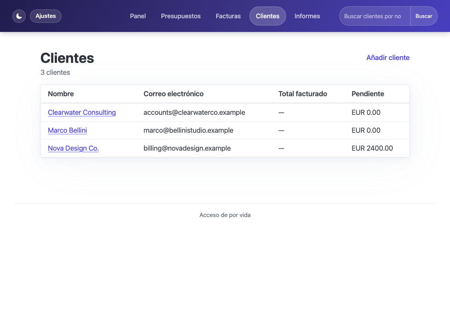
Task: Click the Buscar search button
Action: pyautogui.click(x=424, y=16)
